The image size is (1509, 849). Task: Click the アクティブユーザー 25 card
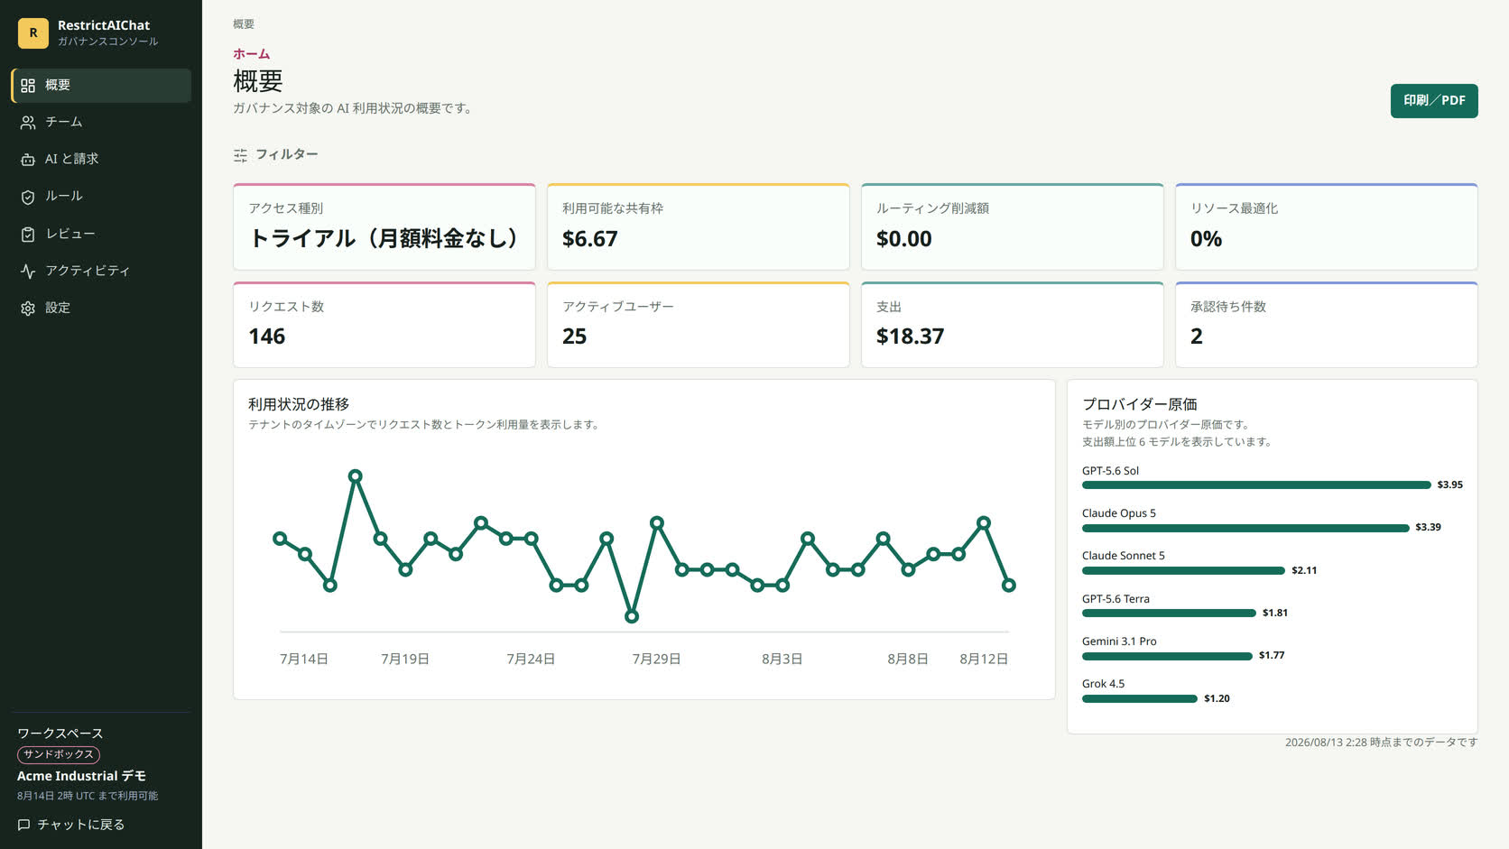[699, 325]
